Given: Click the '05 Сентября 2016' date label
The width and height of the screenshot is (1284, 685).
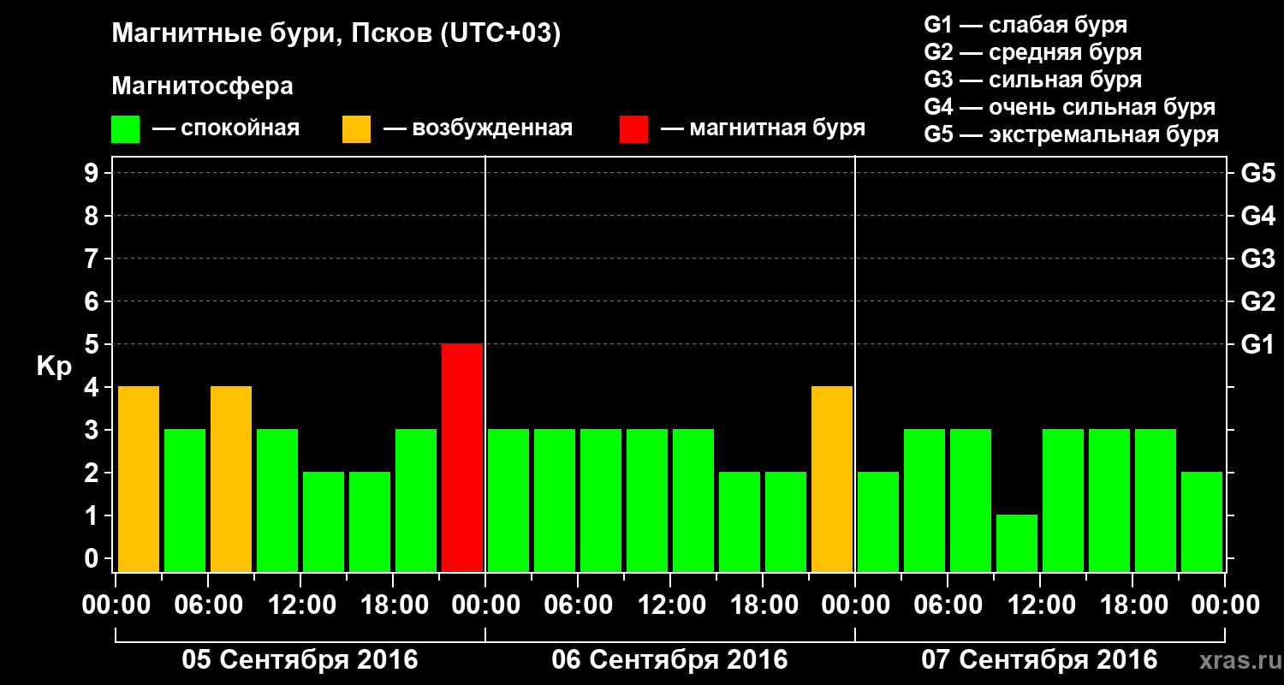Looking at the screenshot, I should (300, 660).
